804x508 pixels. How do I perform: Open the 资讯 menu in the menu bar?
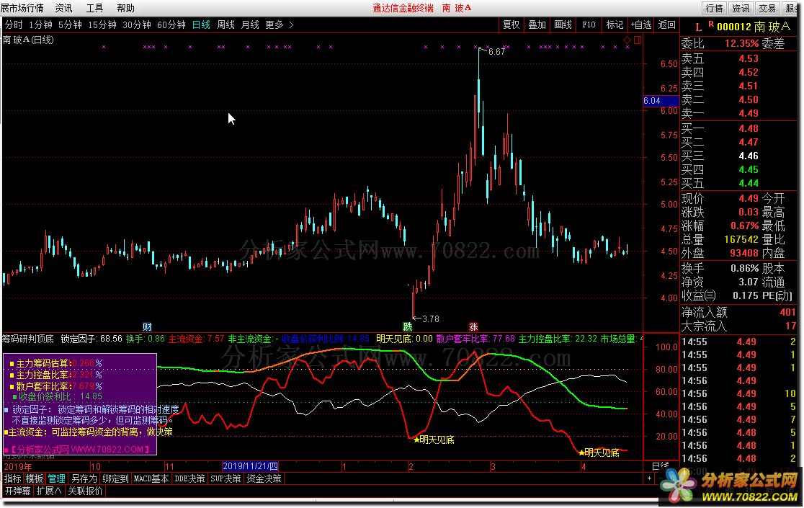coord(63,8)
